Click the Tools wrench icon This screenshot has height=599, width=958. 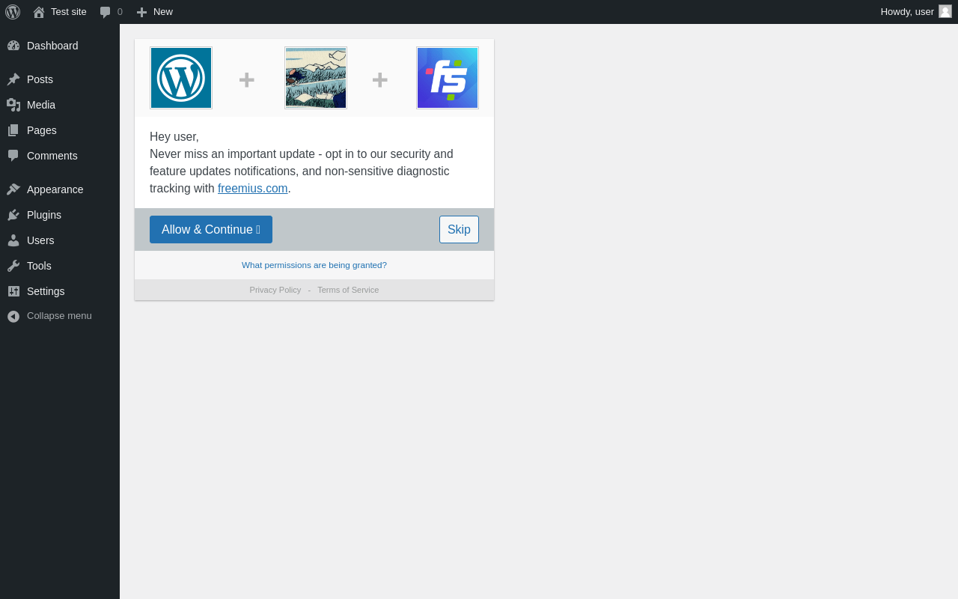point(13,266)
